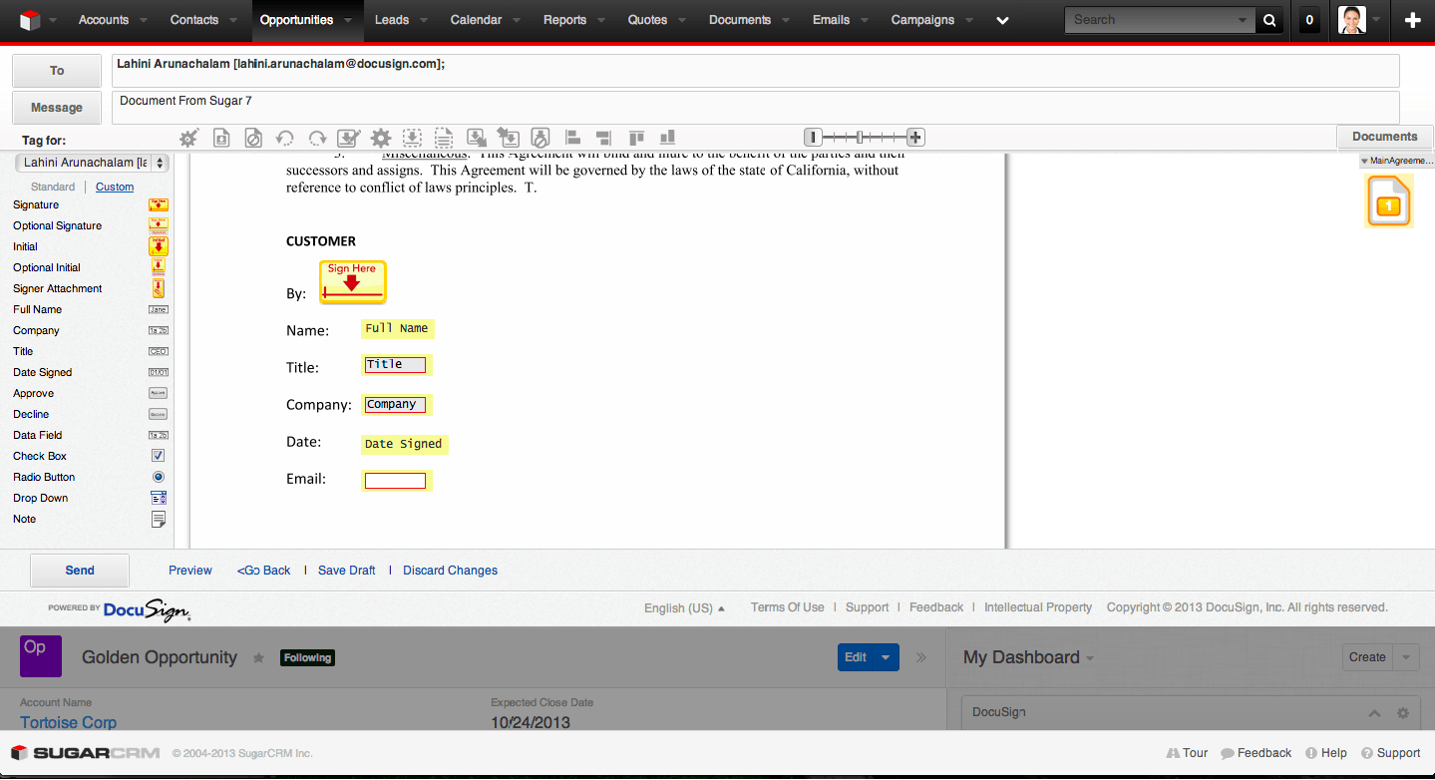Align selected tags to the bottom

tap(668, 138)
